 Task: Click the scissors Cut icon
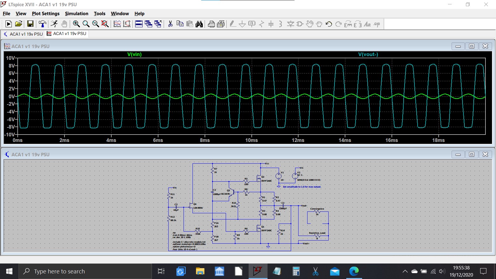tap(170, 24)
